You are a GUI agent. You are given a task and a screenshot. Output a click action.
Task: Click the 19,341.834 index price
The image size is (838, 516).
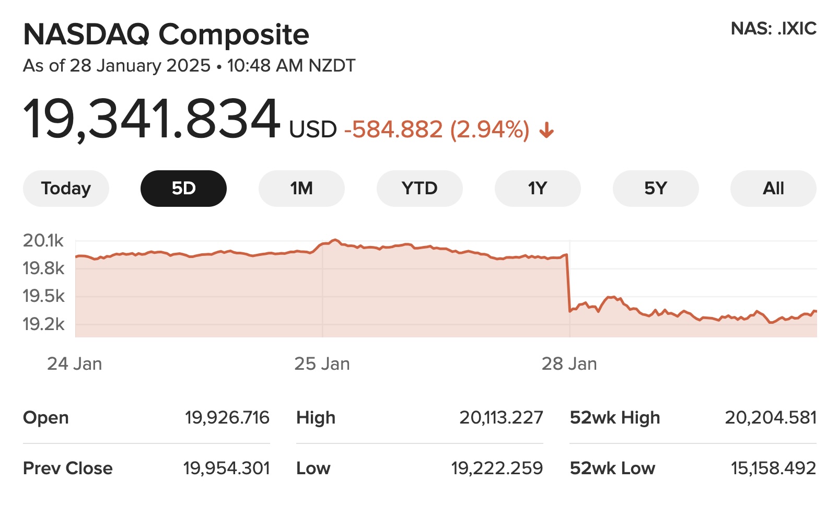(x=152, y=120)
